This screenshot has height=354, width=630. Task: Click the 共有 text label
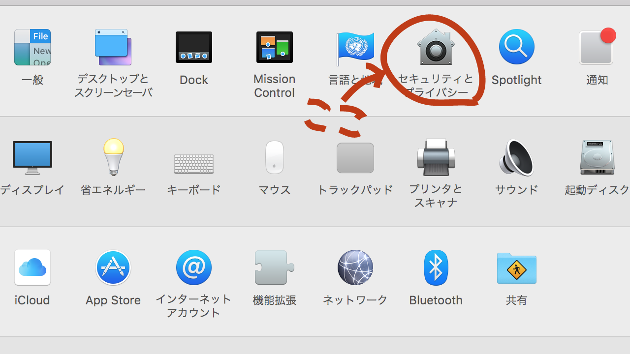(517, 300)
